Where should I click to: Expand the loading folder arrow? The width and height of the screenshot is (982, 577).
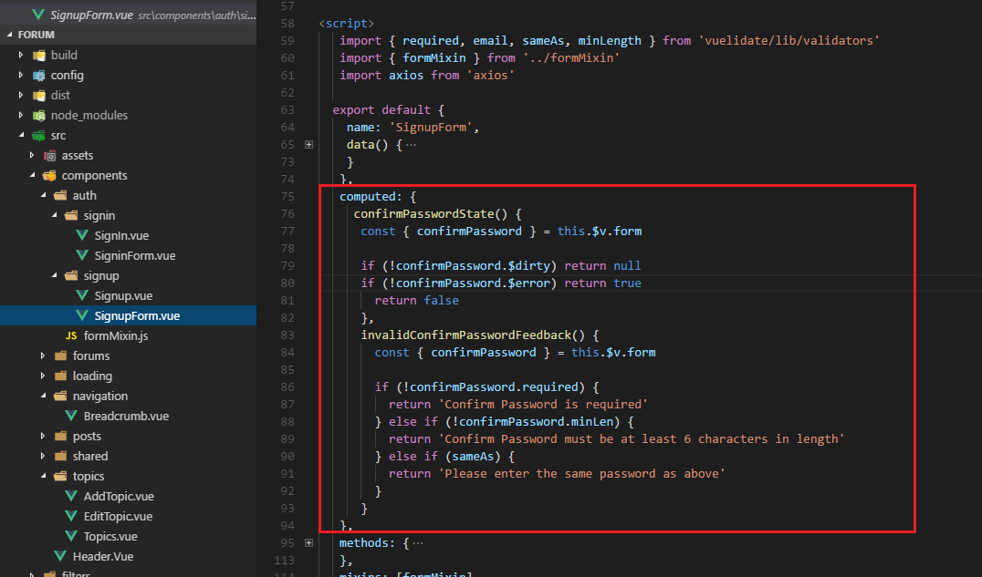(x=43, y=376)
